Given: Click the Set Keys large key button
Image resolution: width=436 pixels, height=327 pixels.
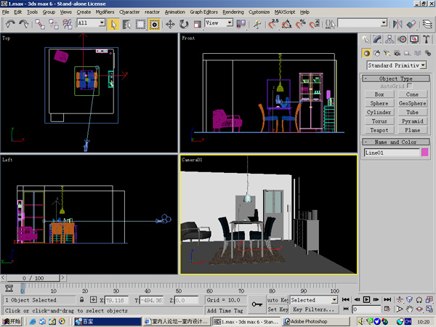Looking at the screenshot, I should pyautogui.click(x=257, y=304).
